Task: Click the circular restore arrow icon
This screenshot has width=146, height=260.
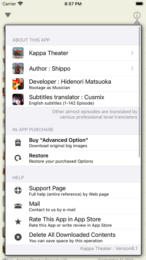Action: pyautogui.click(x=18, y=158)
